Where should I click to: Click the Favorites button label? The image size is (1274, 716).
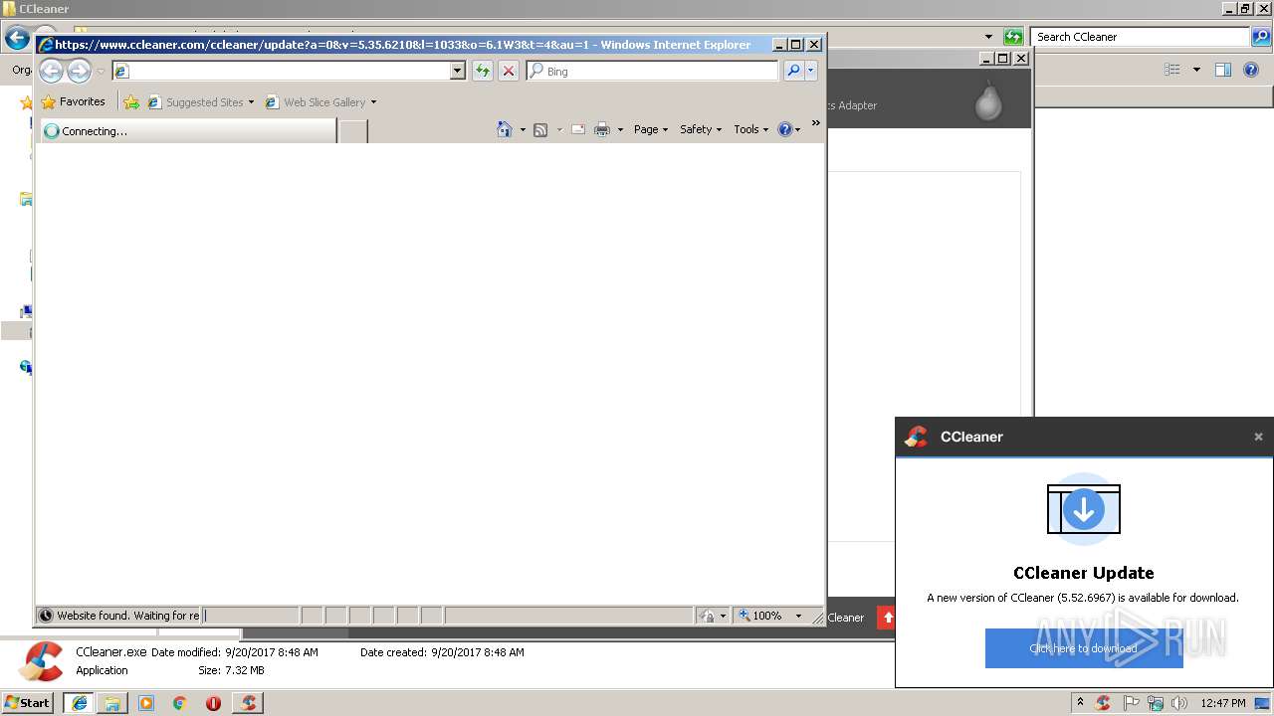83,101
